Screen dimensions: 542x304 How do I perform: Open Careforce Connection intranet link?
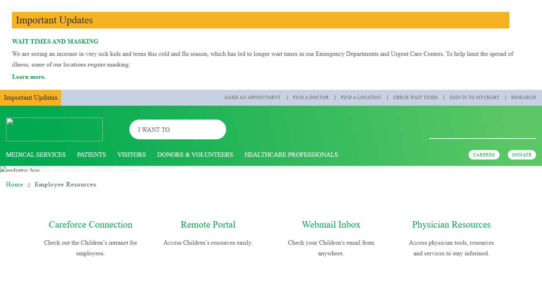coord(90,224)
